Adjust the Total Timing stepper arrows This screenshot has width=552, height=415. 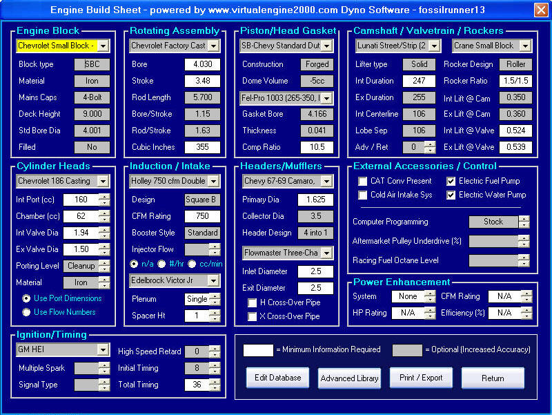tap(215, 385)
